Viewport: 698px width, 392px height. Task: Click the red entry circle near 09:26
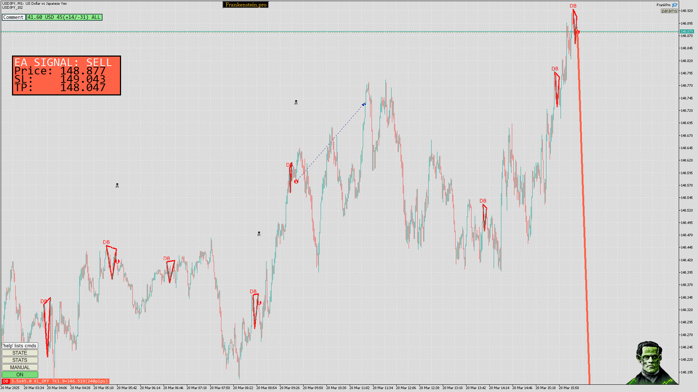(x=296, y=181)
